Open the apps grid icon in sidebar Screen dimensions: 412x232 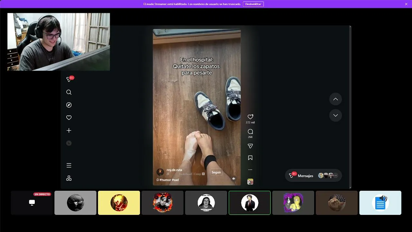(x=69, y=178)
